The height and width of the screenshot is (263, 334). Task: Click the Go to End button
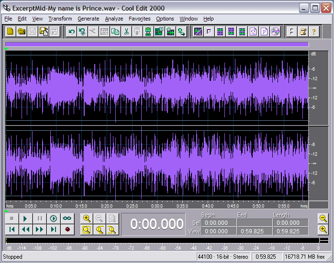pos(53,230)
